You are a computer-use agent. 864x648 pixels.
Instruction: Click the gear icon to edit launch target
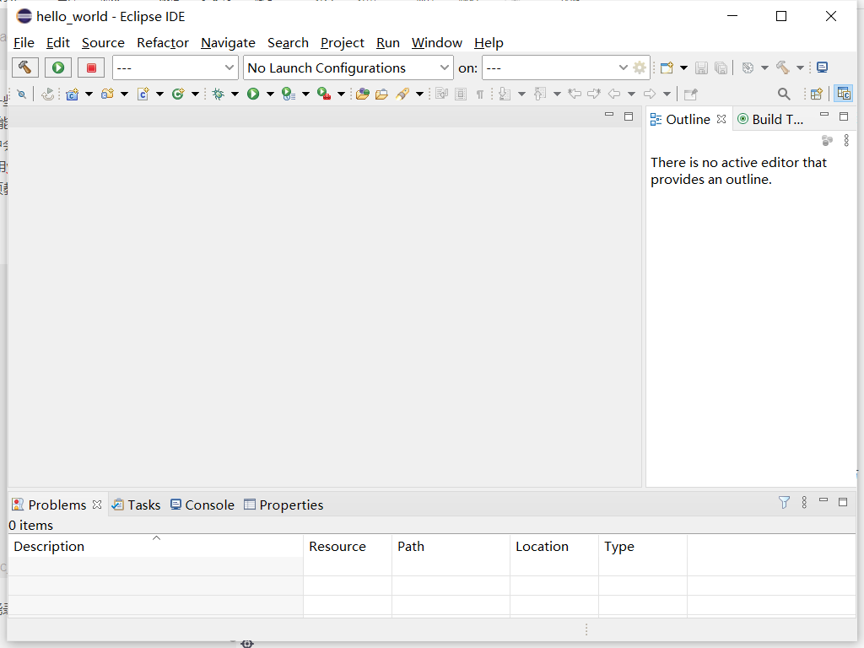click(x=640, y=67)
